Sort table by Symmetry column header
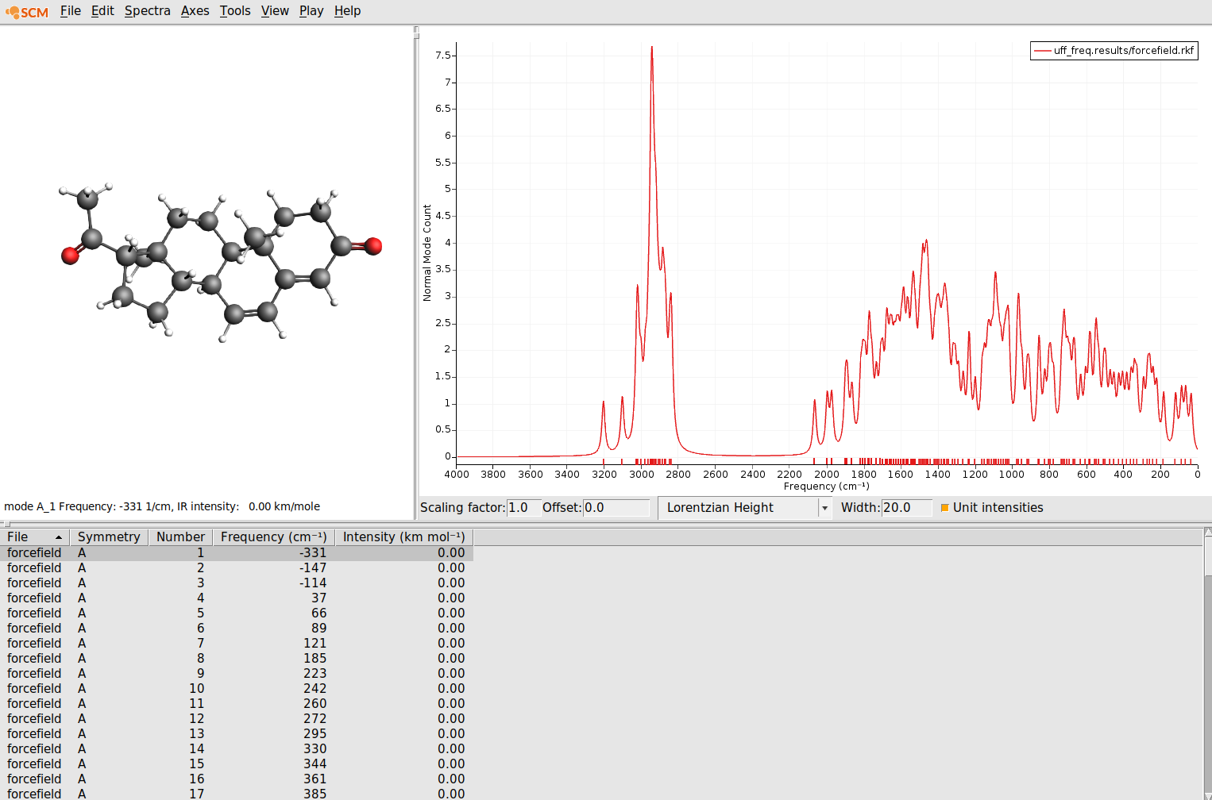1212x800 pixels. point(109,537)
